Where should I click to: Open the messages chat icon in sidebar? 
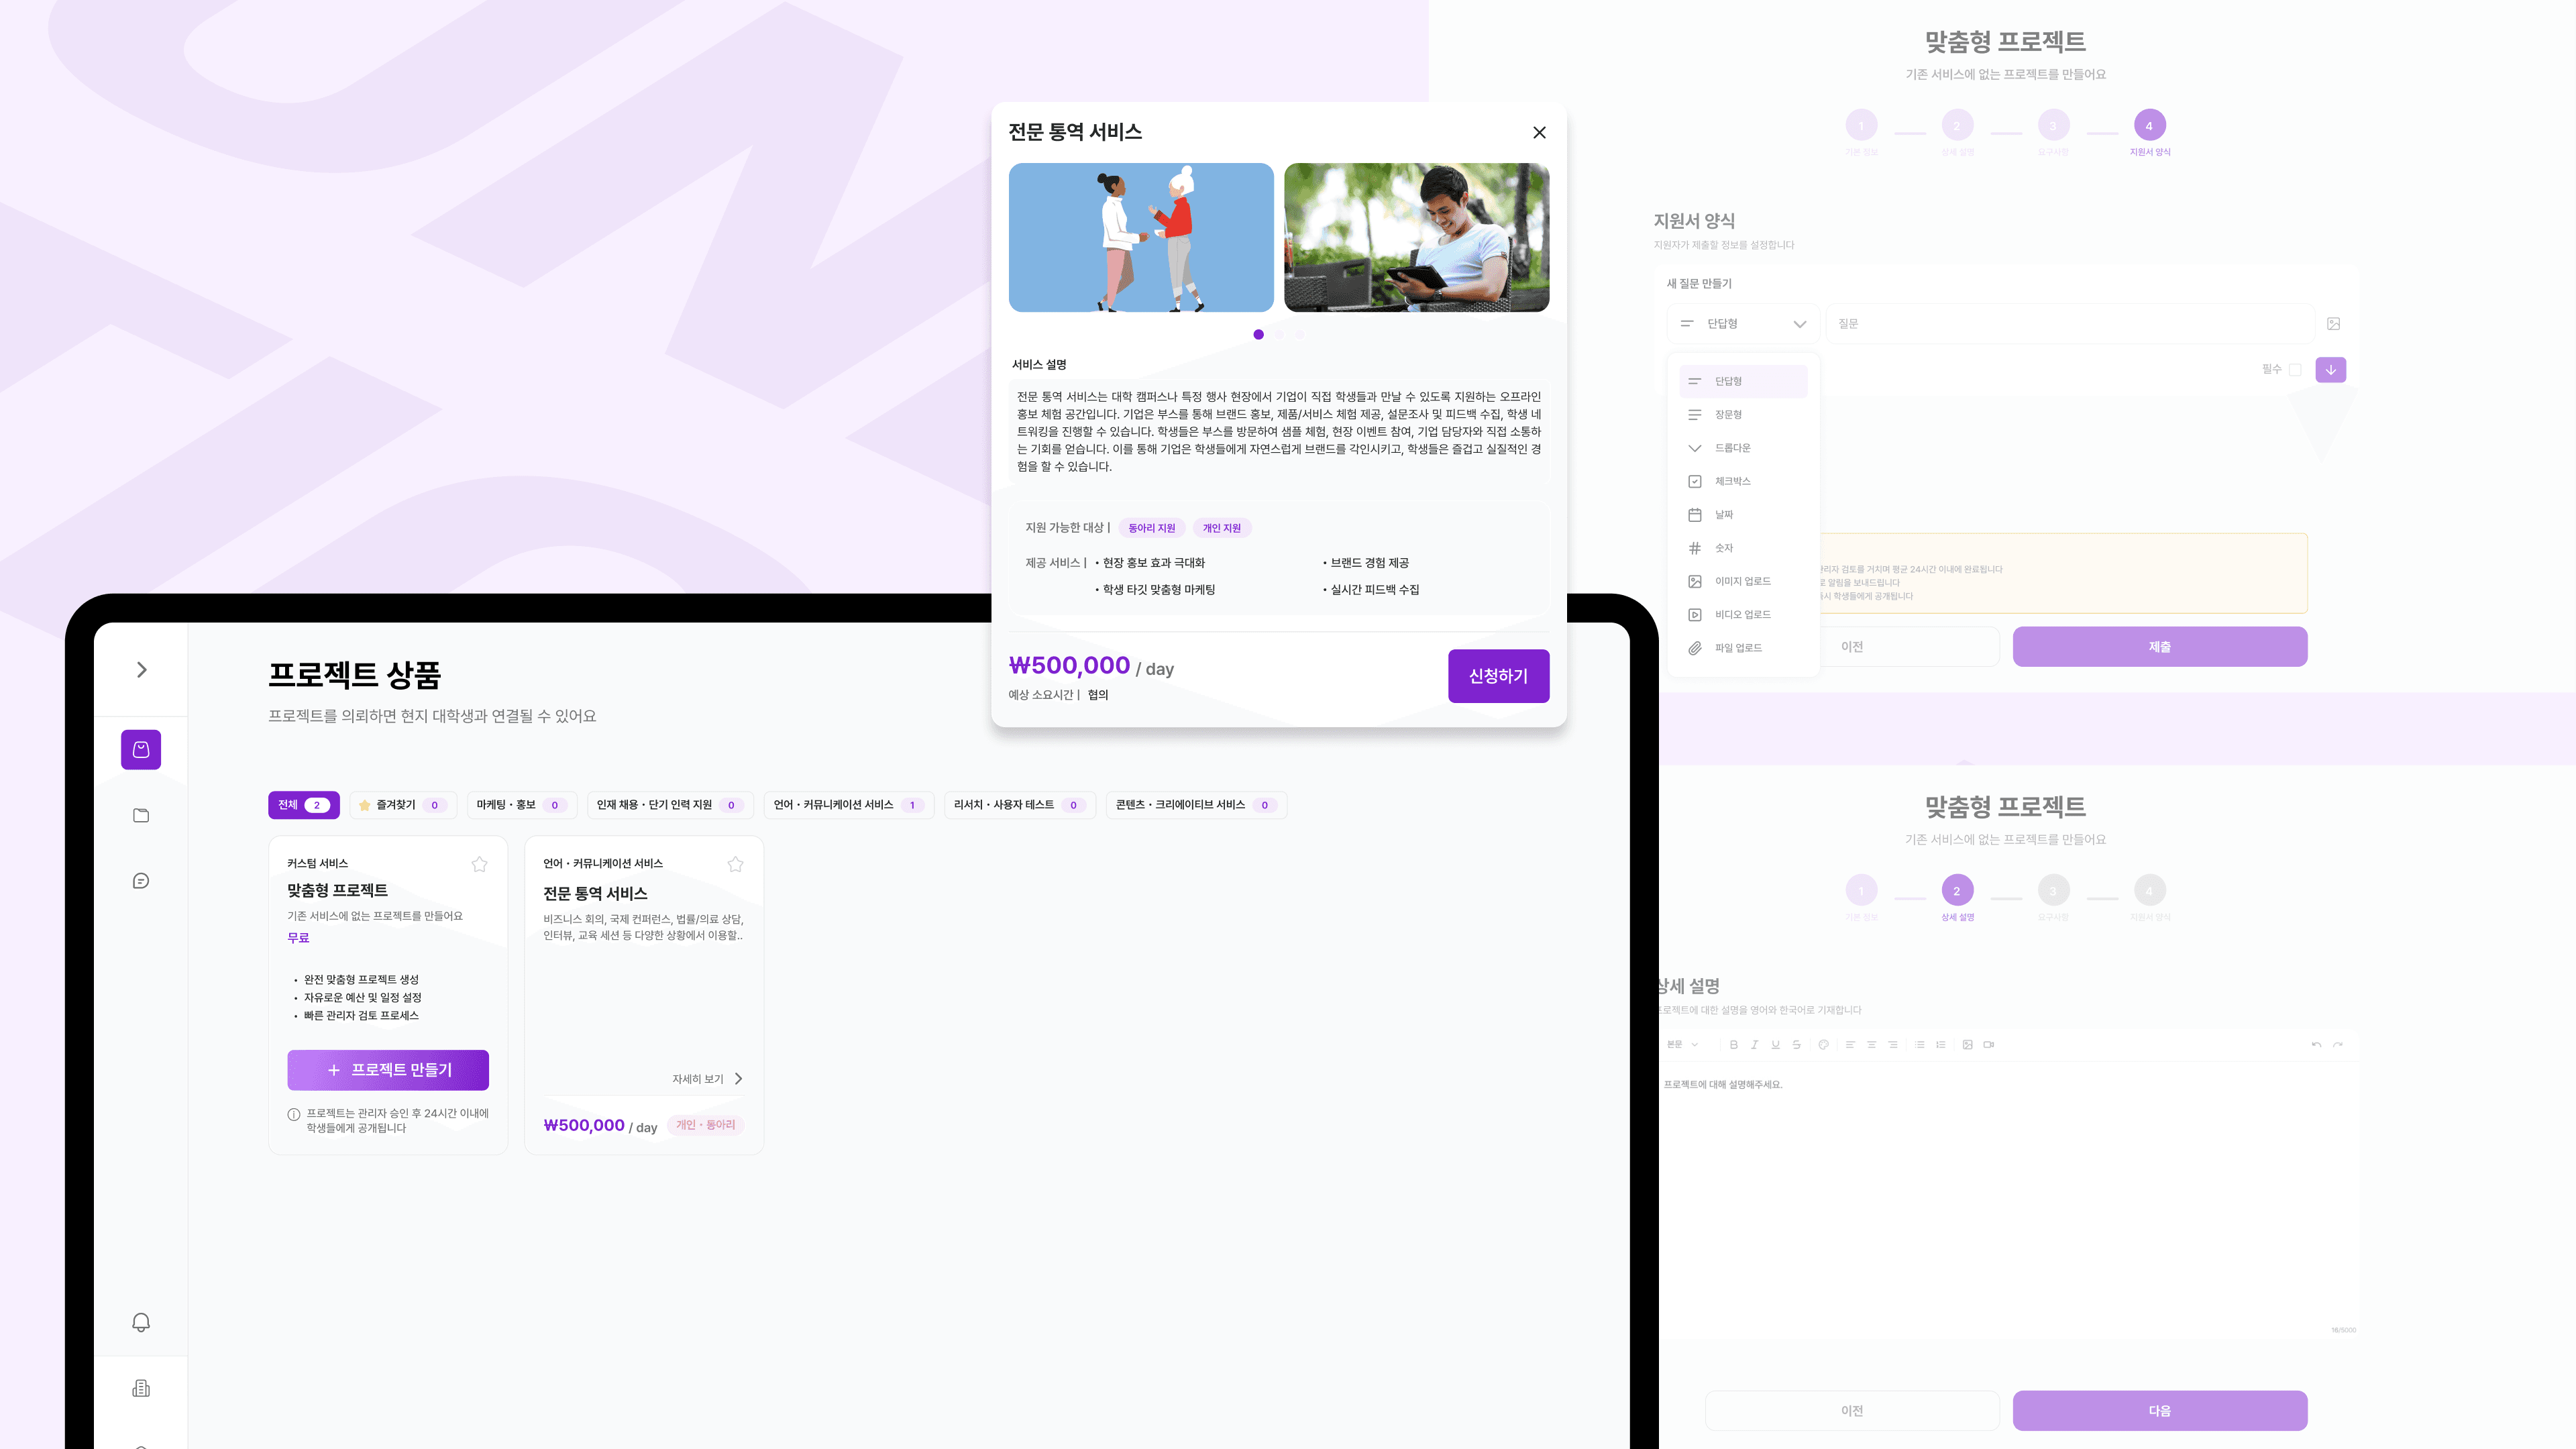(141, 880)
